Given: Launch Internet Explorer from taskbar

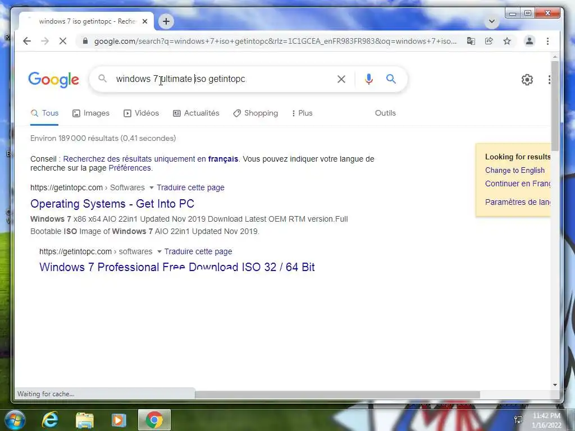Looking at the screenshot, I should pyautogui.click(x=50, y=420).
